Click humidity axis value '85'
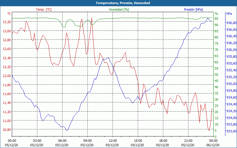 point(217,31)
